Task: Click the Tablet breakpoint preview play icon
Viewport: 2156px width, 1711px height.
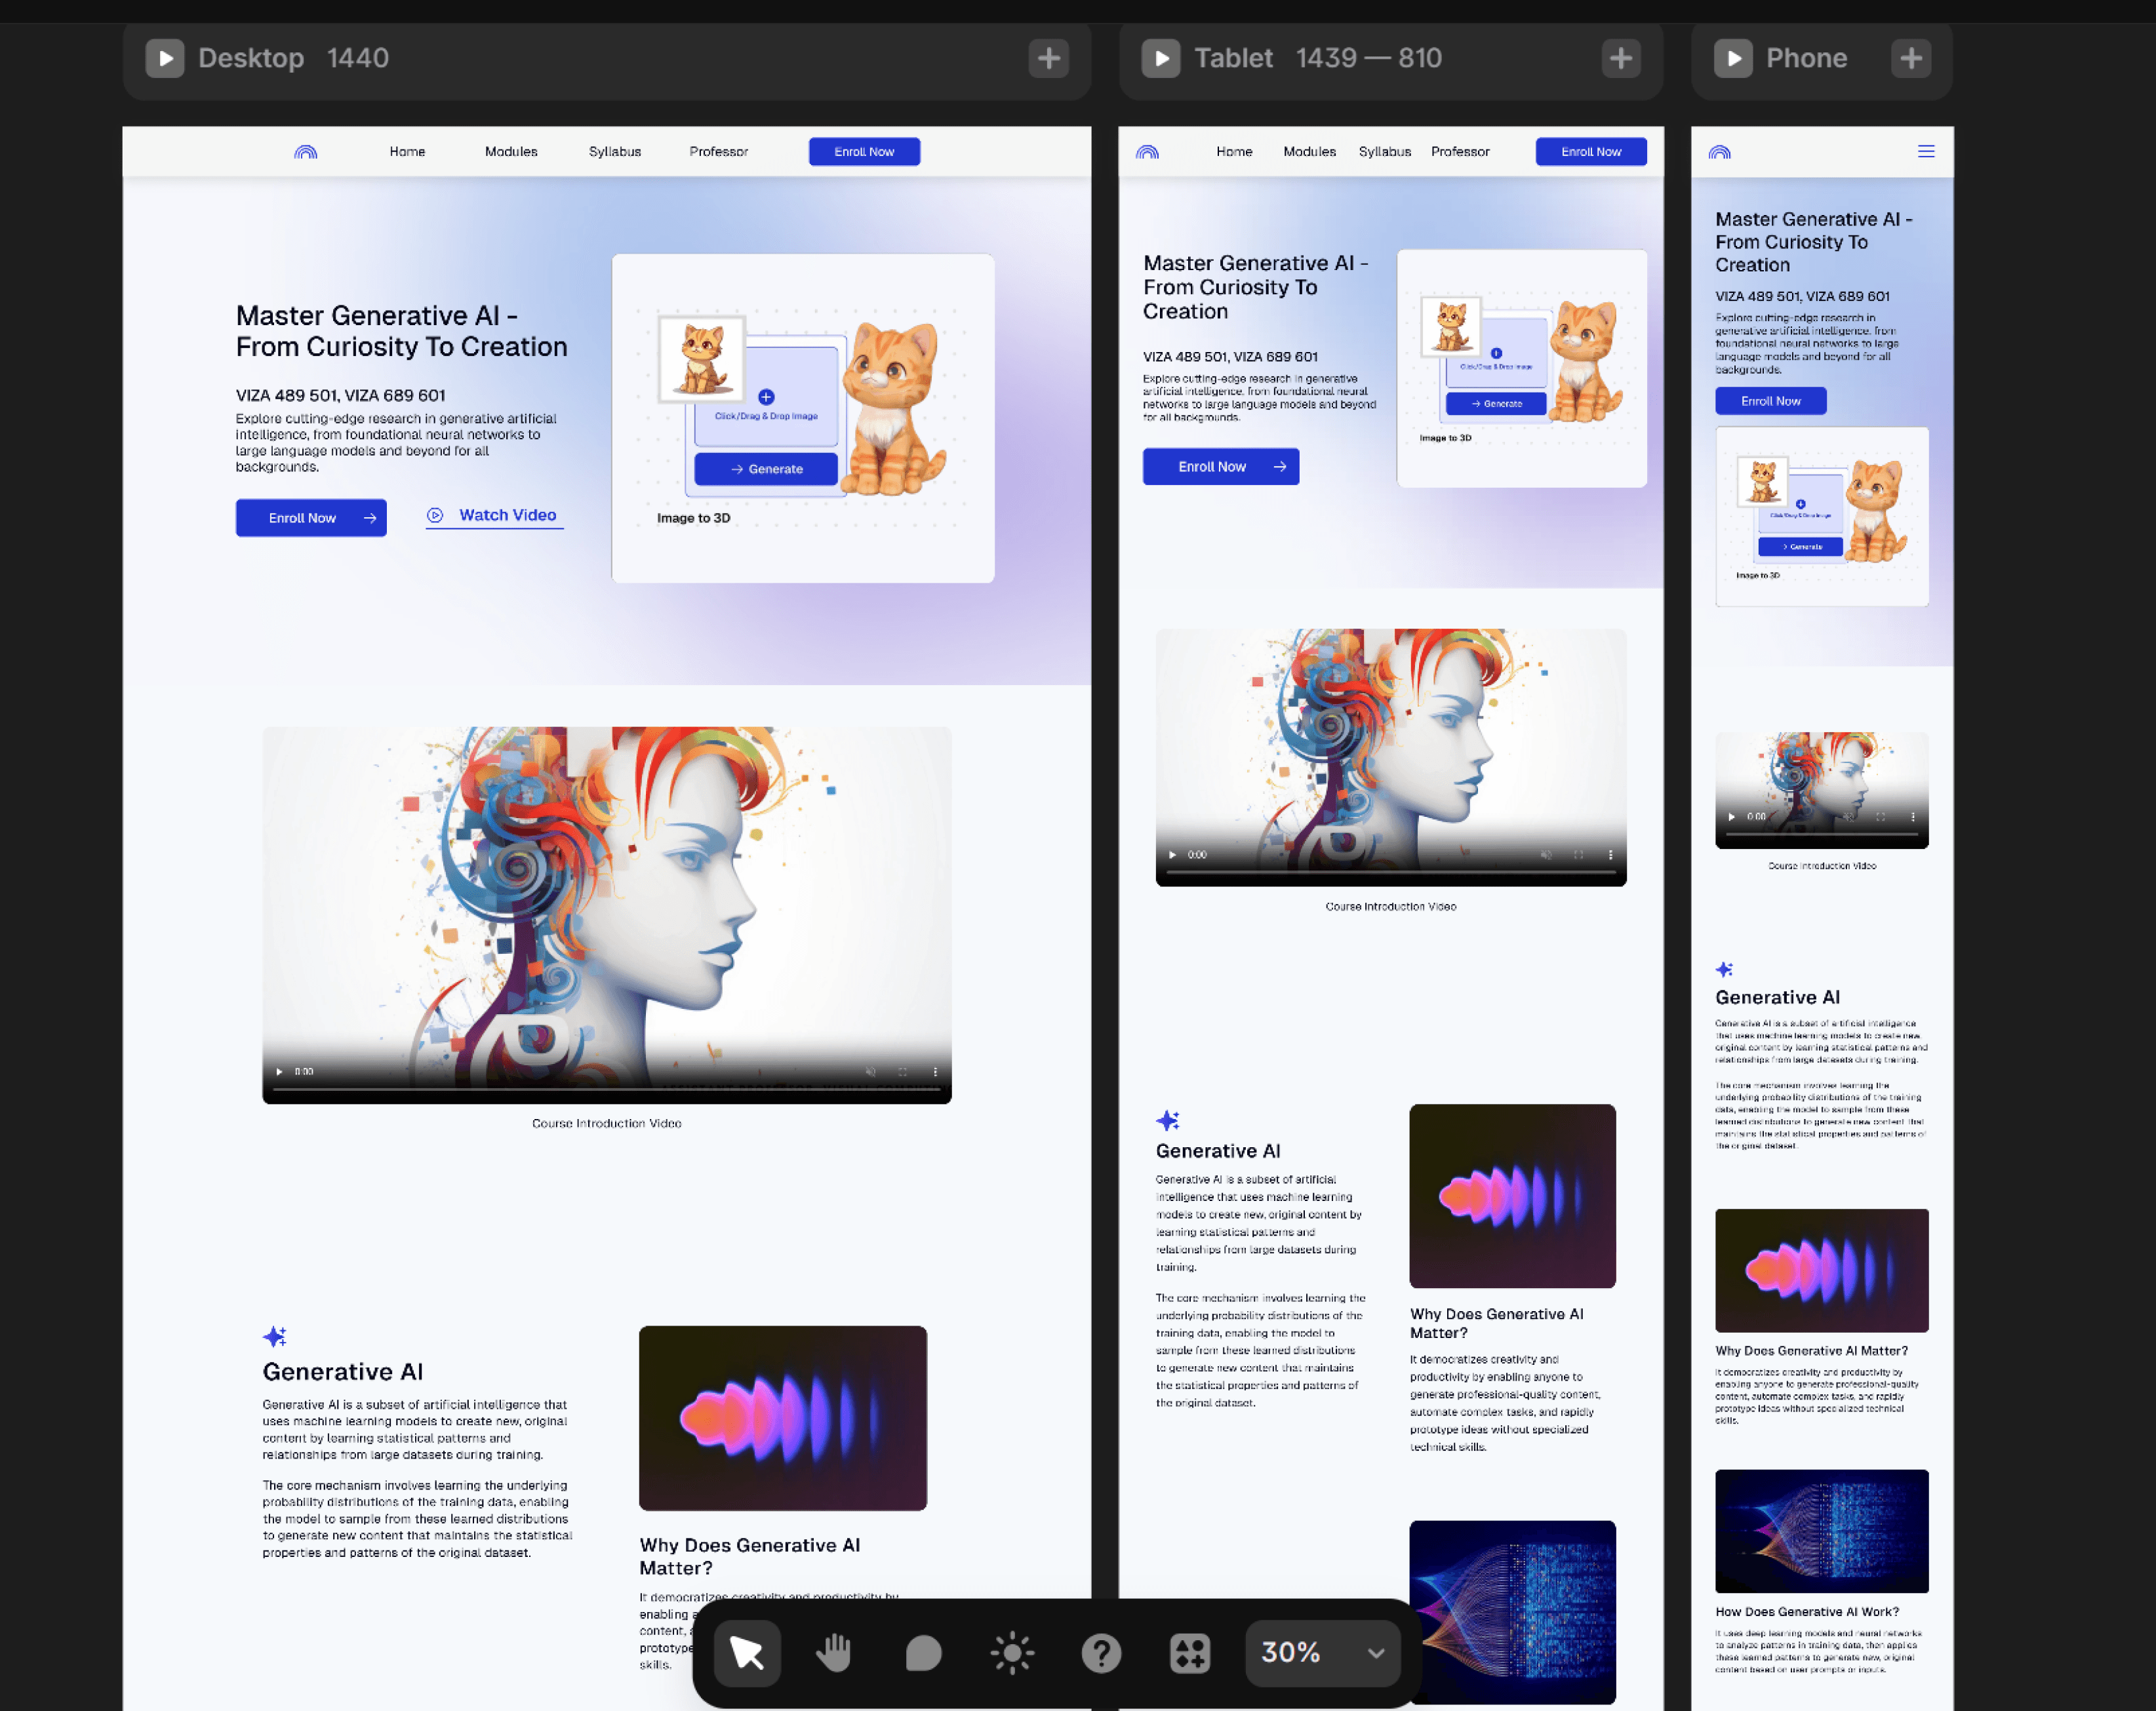Action: 1161,58
